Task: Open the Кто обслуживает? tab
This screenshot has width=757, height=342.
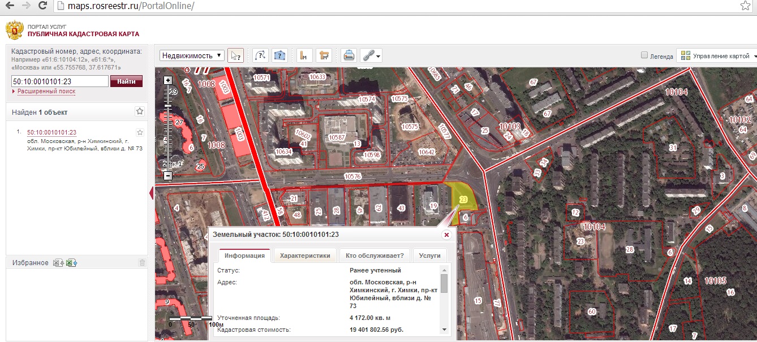Action: (x=375, y=256)
